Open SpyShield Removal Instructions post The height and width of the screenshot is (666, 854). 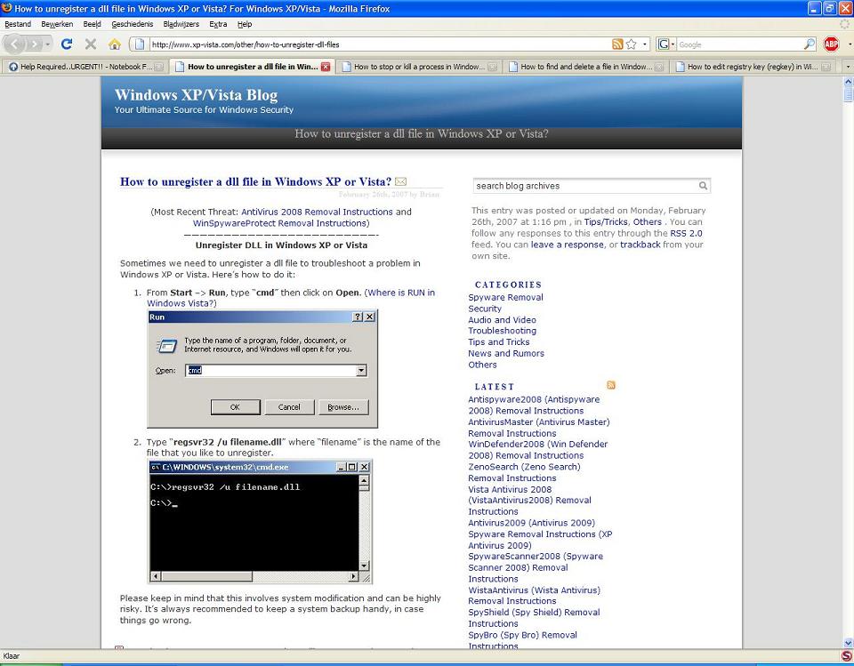[534, 617]
